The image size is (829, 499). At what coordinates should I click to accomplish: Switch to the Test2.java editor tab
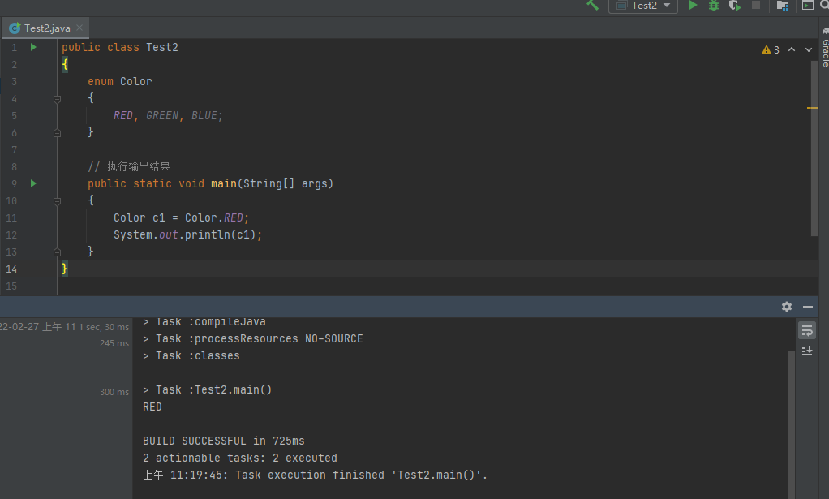[41, 28]
